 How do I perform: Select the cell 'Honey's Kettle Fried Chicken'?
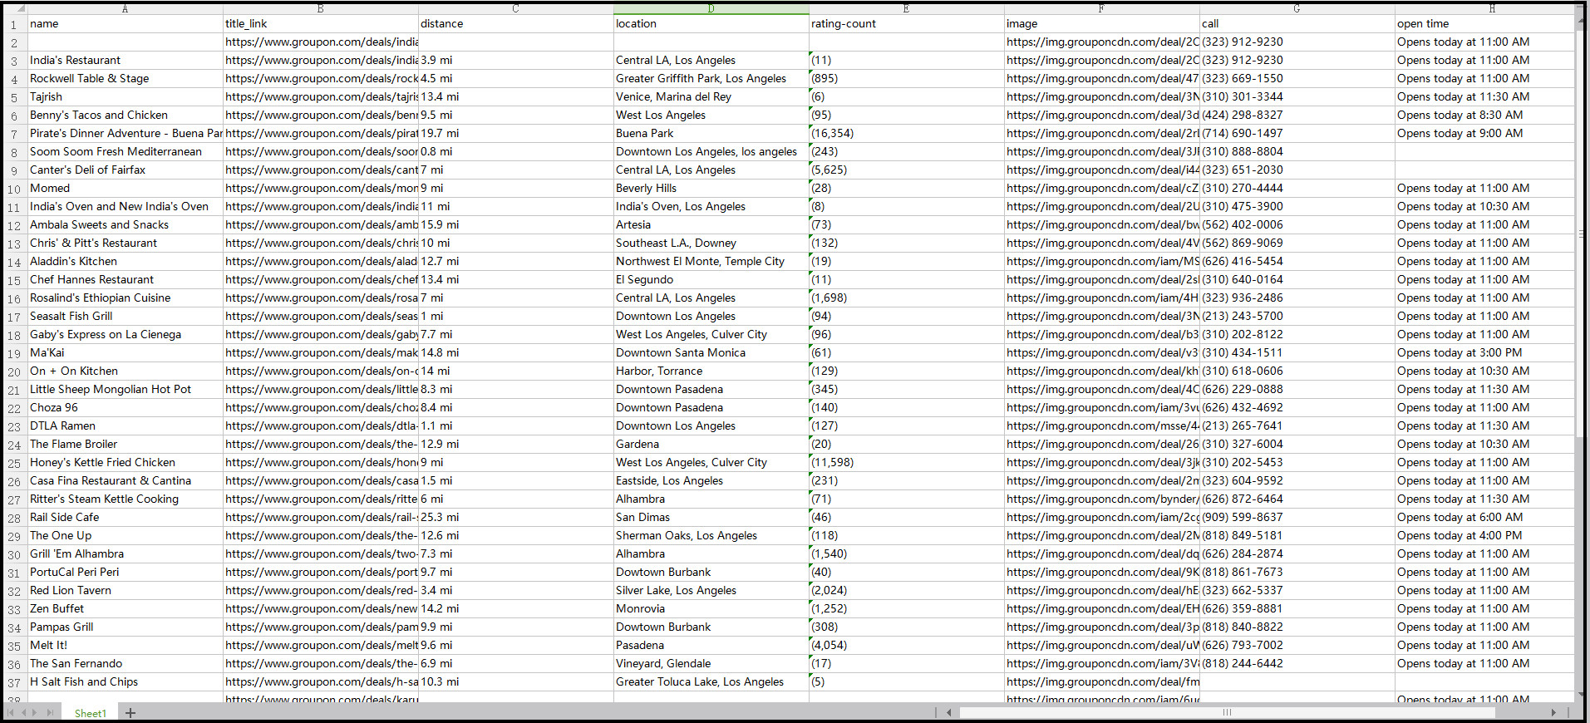[125, 463]
